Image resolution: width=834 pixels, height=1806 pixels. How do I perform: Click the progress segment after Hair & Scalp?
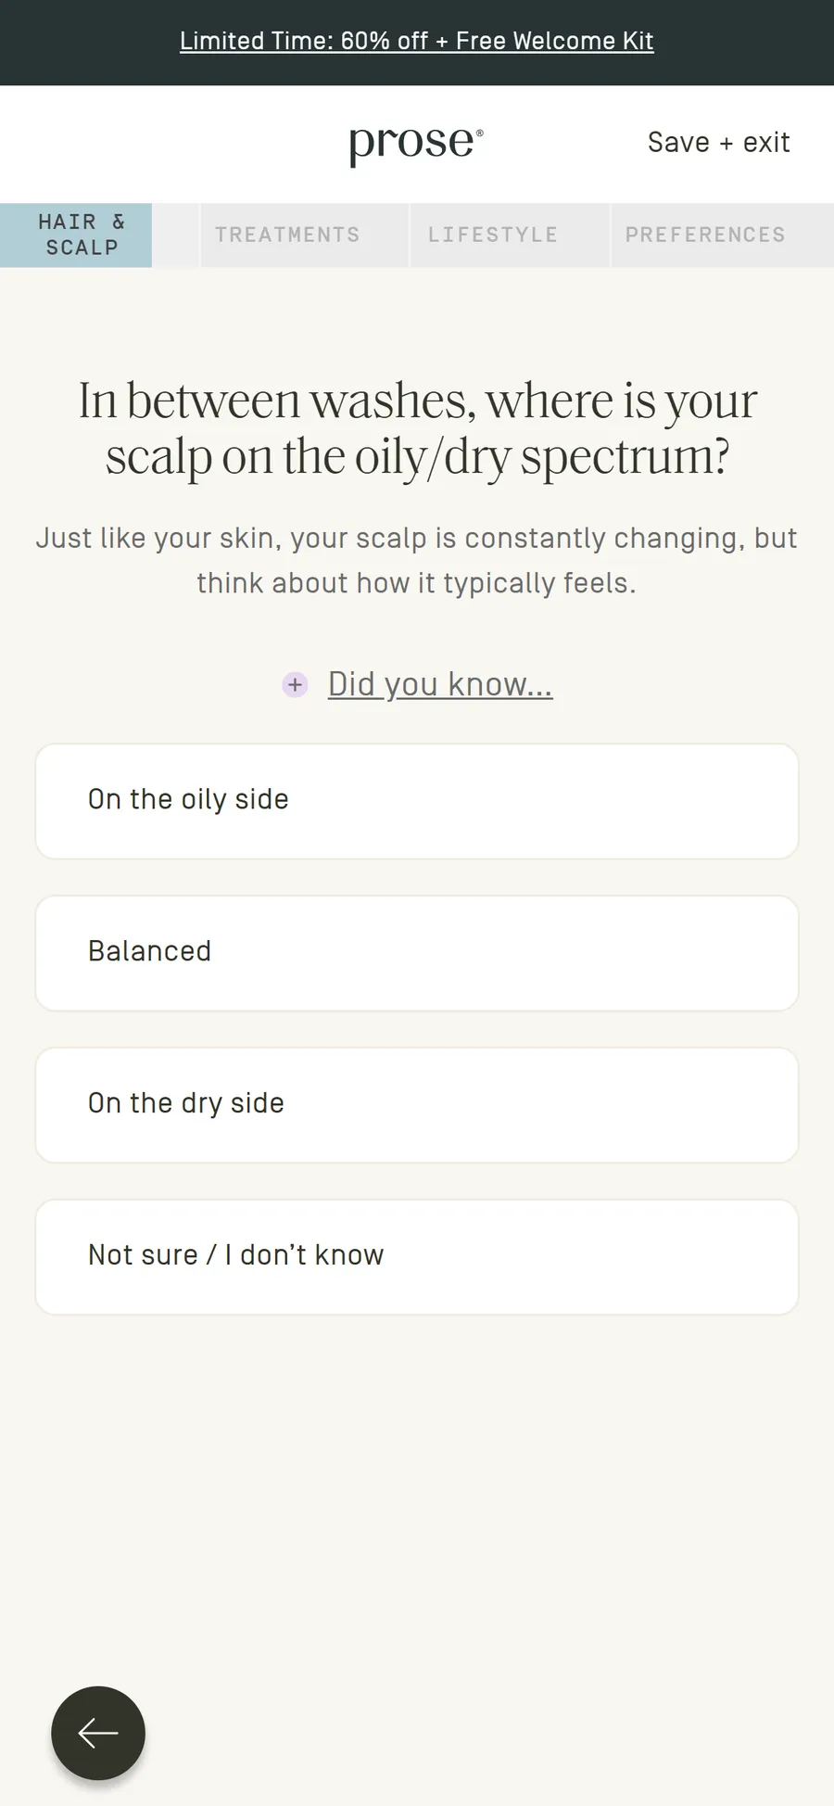point(176,235)
